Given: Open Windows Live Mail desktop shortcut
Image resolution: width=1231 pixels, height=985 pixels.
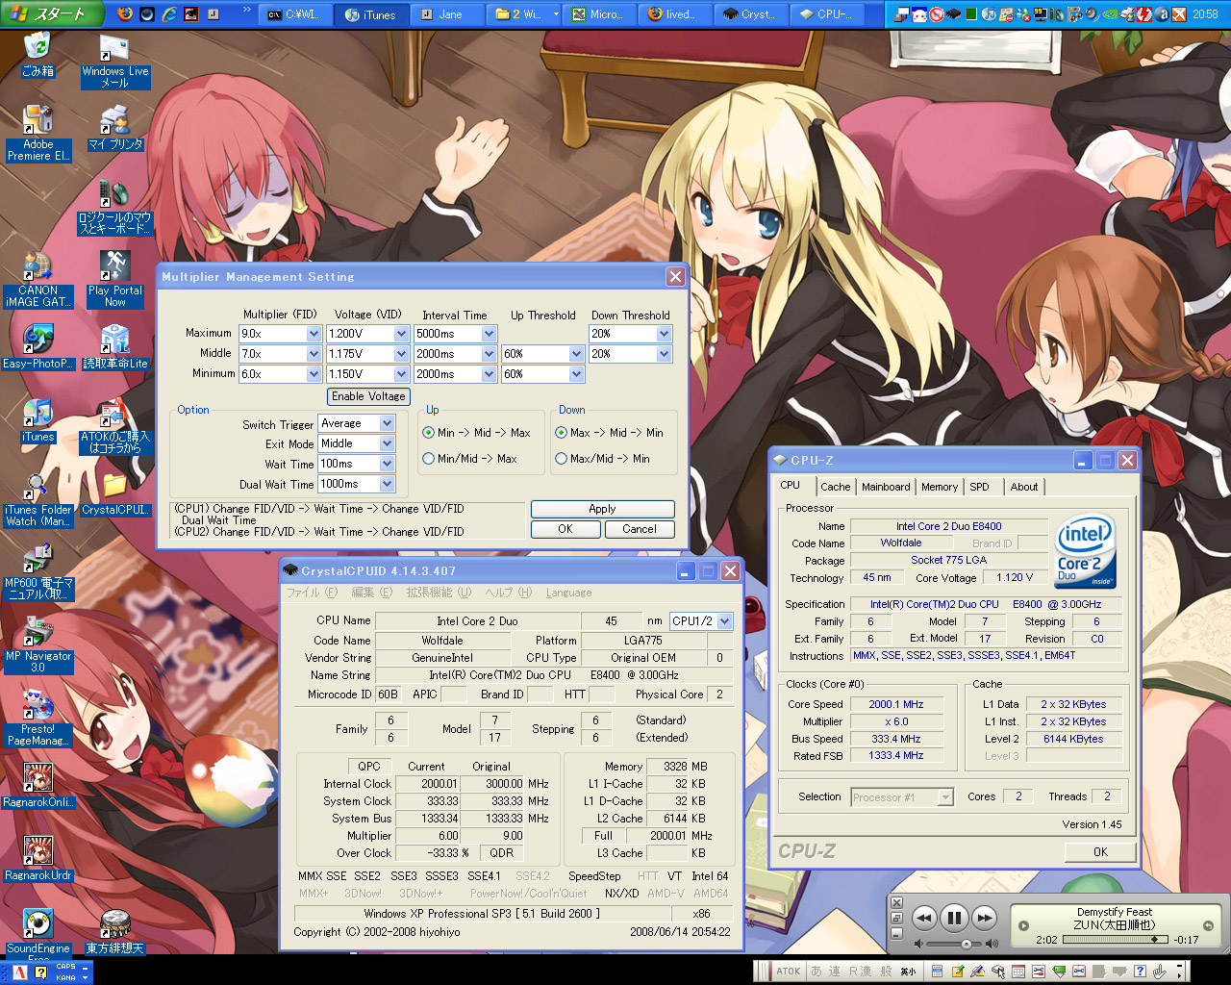Looking at the screenshot, I should [114, 63].
